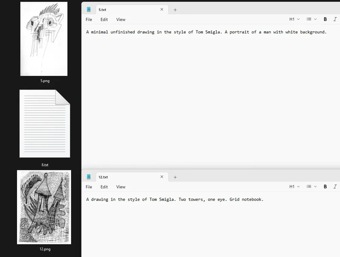Close the 5.txt tab

click(x=162, y=9)
